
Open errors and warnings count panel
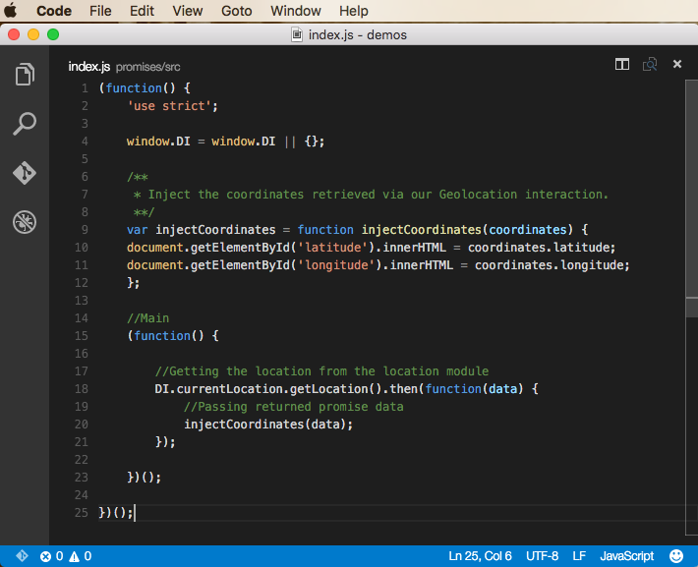point(66,556)
